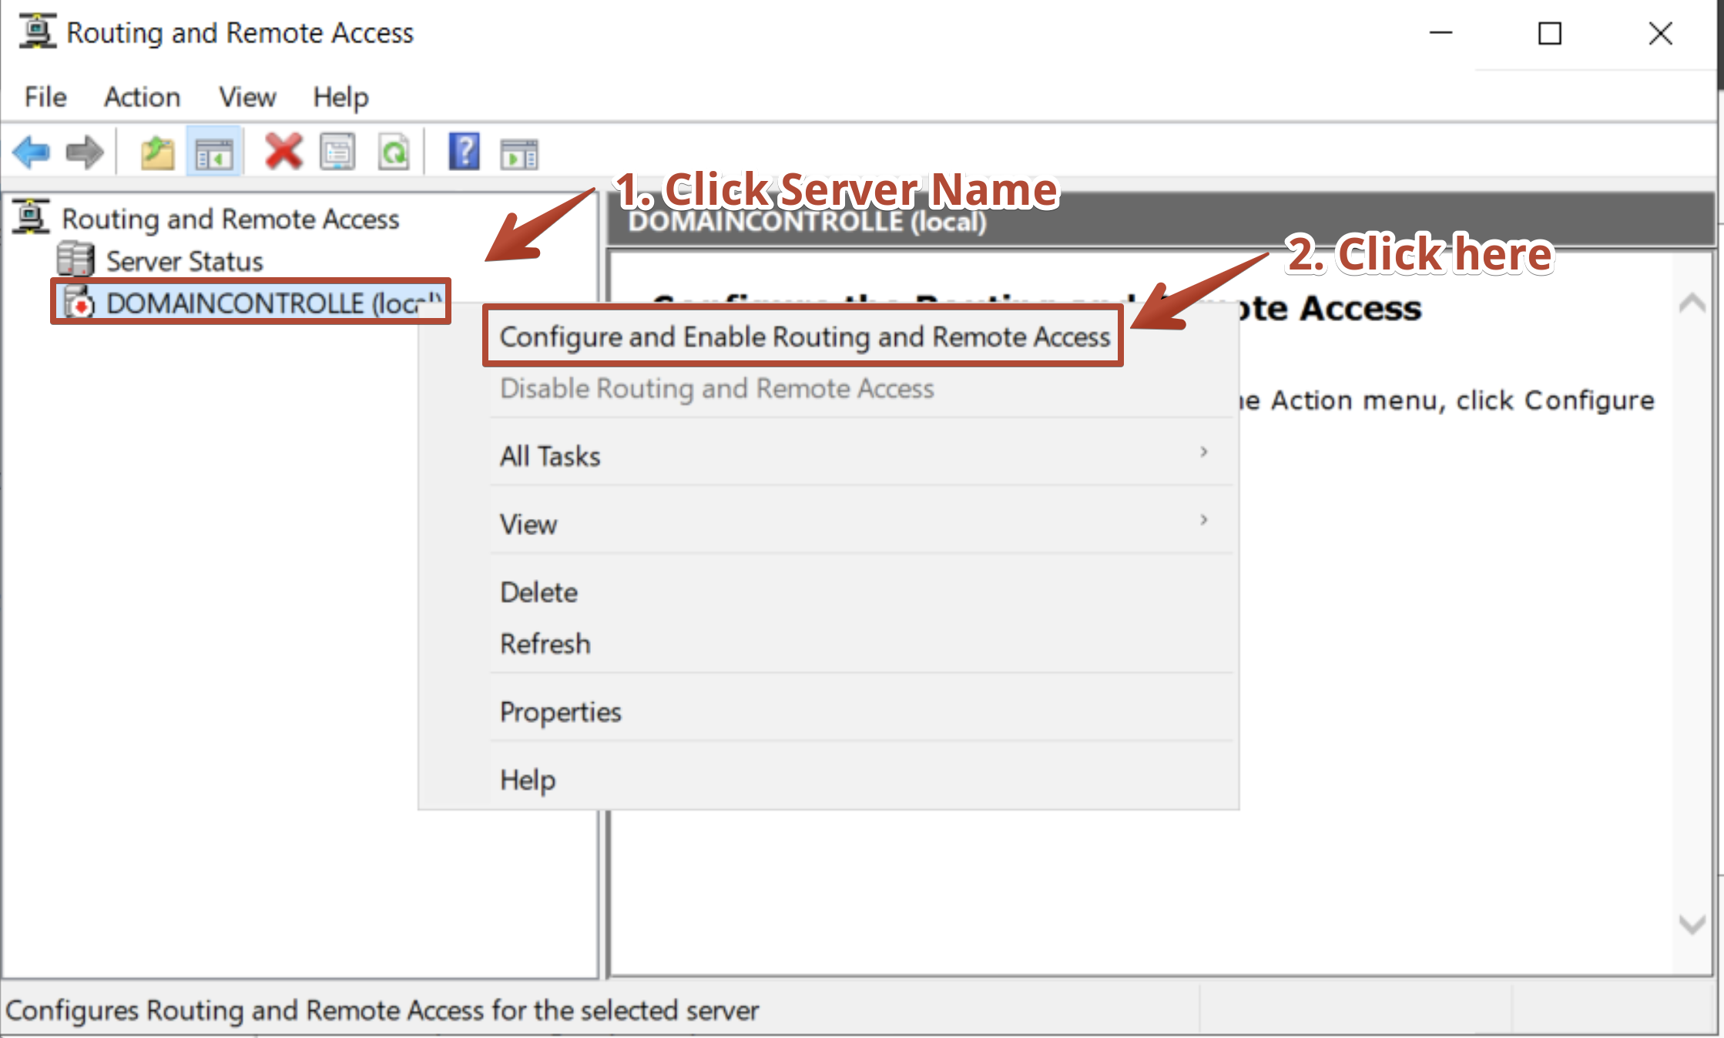Select Server Status in the tree
This screenshot has height=1038, width=1724.
pos(184,260)
